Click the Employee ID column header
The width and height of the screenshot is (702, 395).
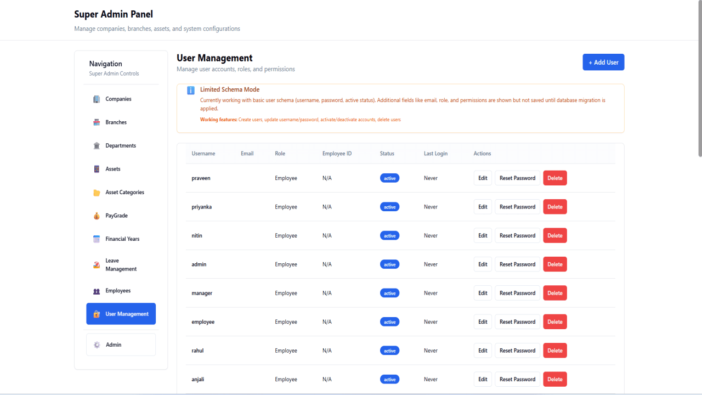pyautogui.click(x=337, y=154)
